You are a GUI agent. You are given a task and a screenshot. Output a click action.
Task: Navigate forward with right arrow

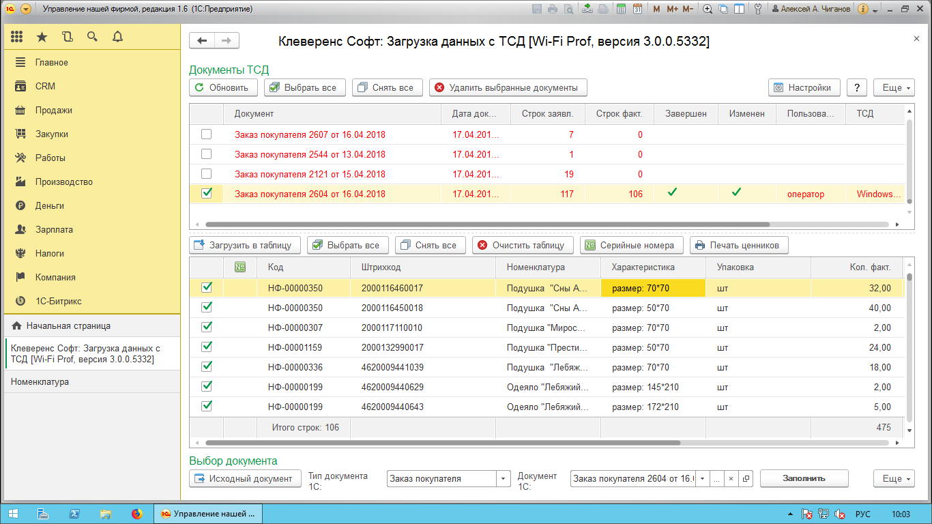point(227,41)
